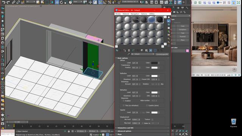
Task: Open the viewport filter funnel menu
Action: point(41,6)
